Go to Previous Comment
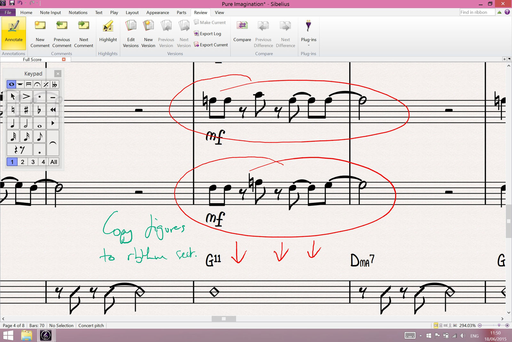 pyautogui.click(x=62, y=34)
